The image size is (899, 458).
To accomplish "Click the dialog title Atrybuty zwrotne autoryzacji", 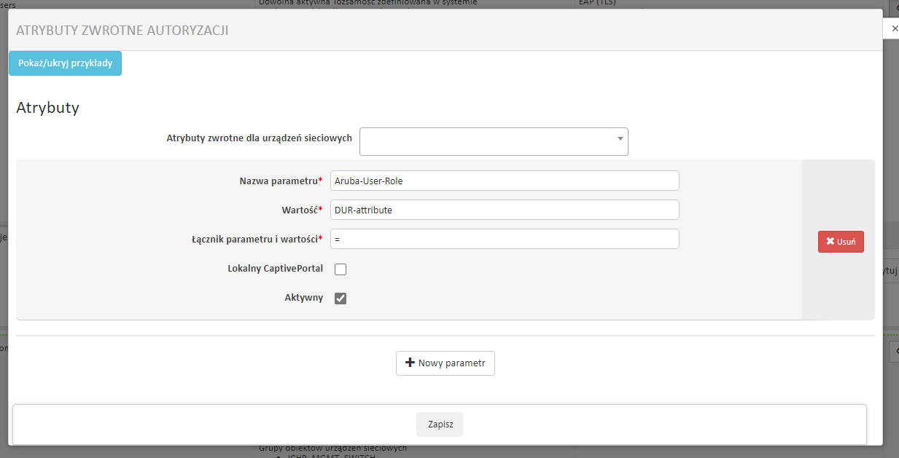I will coord(122,30).
